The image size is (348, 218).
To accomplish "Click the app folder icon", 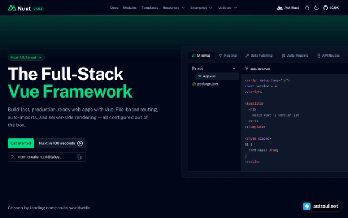I will click(x=194, y=69).
